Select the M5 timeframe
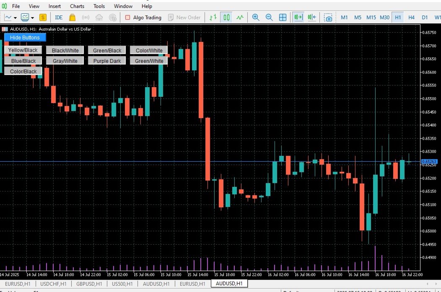Screen dimensions: 441x292 coord(358,18)
